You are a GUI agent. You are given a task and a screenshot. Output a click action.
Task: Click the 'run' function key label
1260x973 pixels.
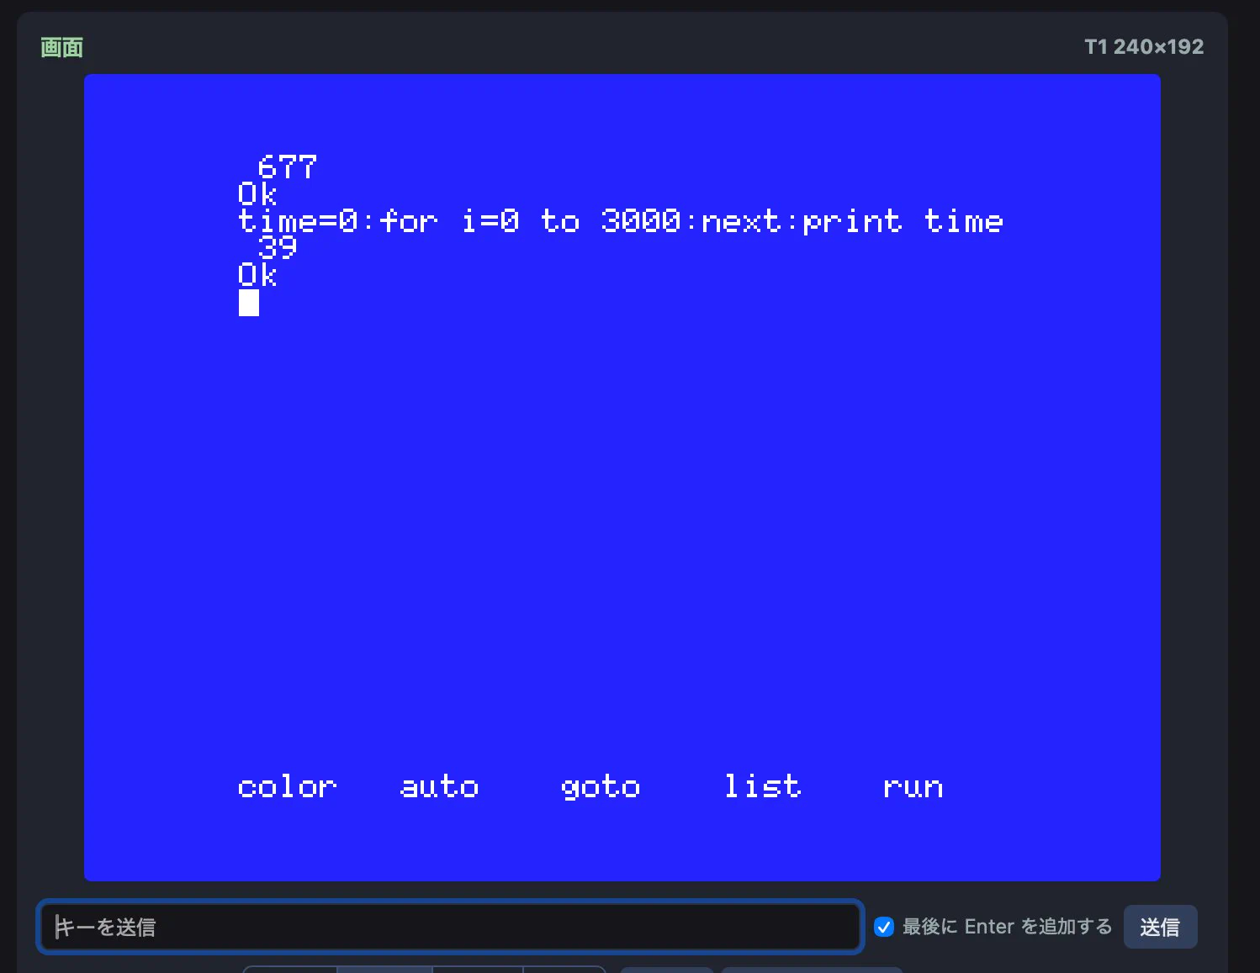pos(913,787)
